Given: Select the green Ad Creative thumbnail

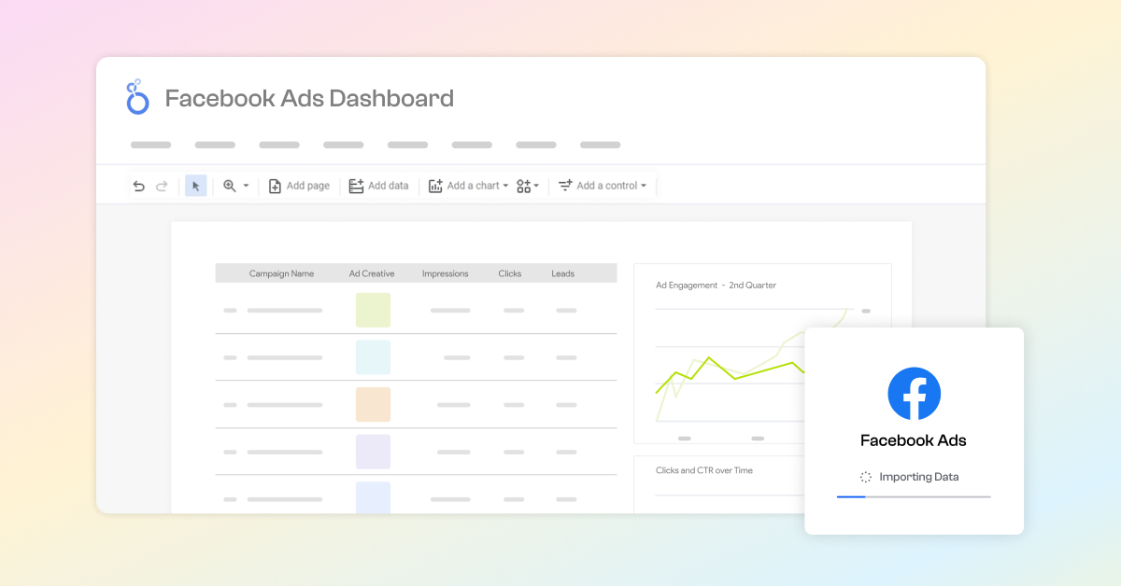Looking at the screenshot, I should point(373,310).
